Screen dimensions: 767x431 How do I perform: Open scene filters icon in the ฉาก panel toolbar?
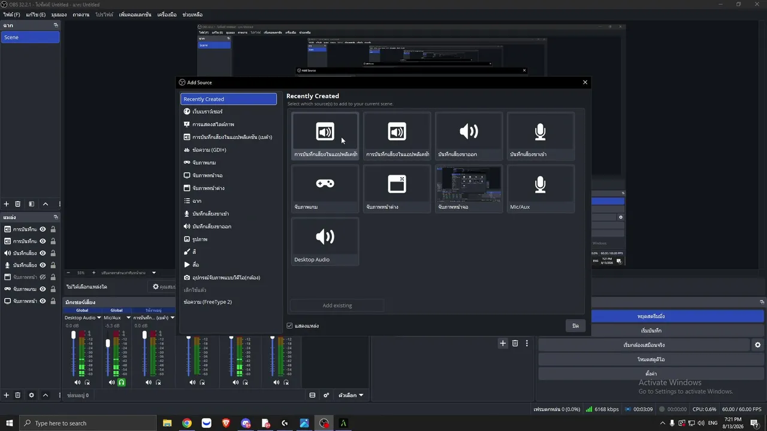(31, 204)
